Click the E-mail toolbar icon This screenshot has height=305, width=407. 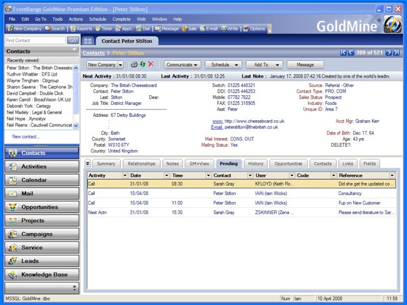point(209,29)
